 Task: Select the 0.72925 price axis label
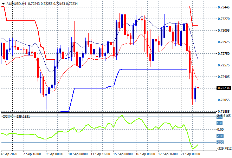click(224, 42)
